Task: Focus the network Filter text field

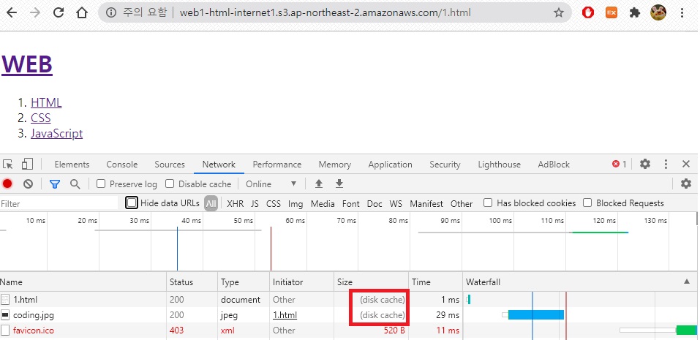Action: (59, 203)
